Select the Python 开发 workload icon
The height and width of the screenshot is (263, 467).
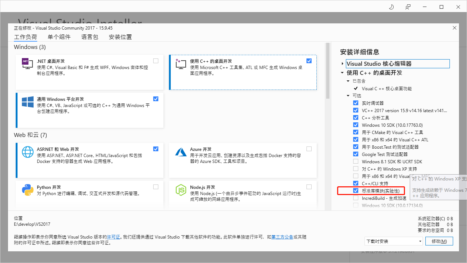[x=27, y=190]
